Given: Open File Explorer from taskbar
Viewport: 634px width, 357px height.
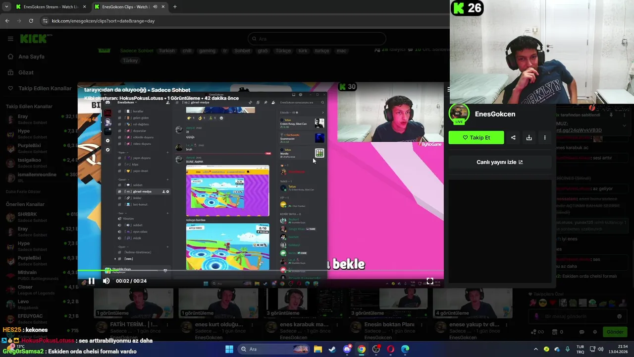Looking at the screenshot, I should click(317, 349).
